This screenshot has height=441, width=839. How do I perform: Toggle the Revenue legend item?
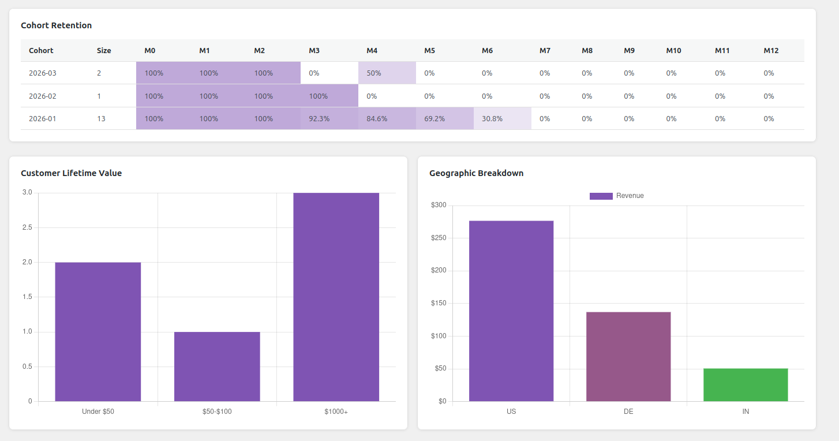point(616,196)
